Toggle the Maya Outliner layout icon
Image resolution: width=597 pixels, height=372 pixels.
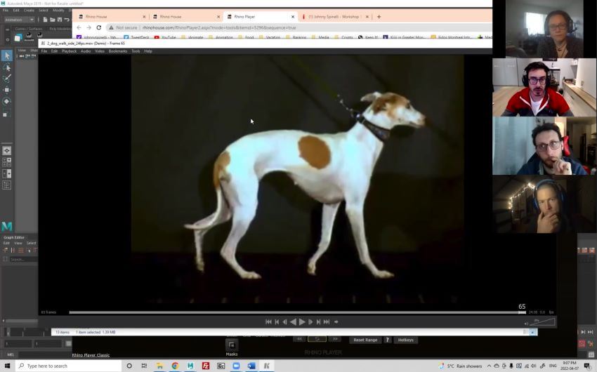click(x=7, y=185)
